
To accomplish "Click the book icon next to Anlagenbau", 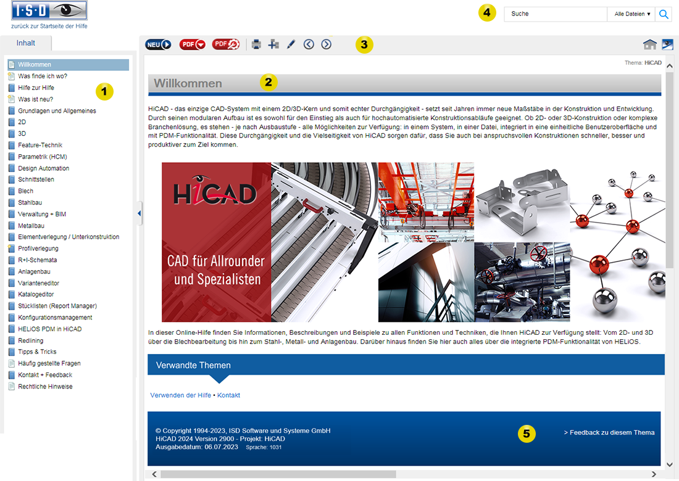I will click(12, 272).
